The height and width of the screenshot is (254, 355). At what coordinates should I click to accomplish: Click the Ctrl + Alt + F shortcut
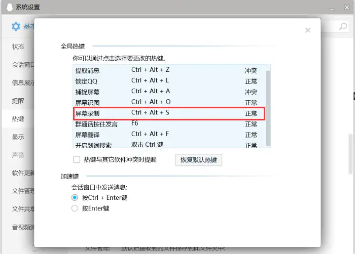pyautogui.click(x=150, y=134)
